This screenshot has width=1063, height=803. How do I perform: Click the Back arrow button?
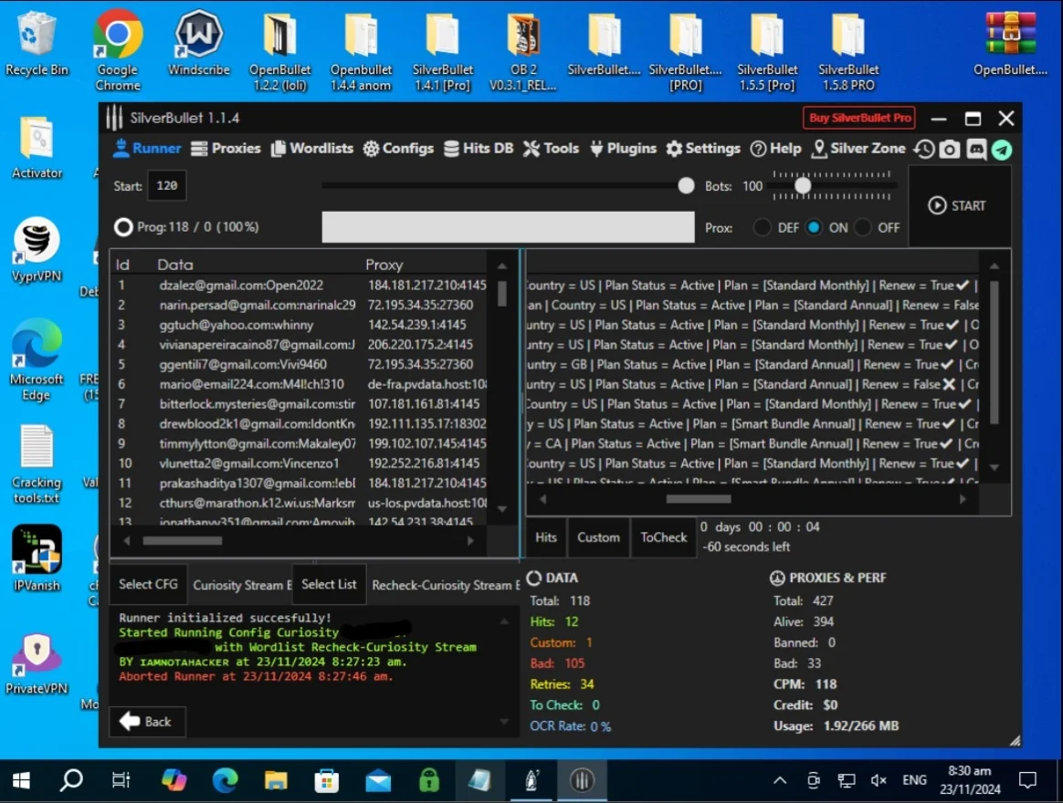(x=146, y=722)
